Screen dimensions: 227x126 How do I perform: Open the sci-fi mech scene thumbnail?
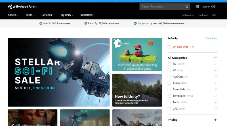[x=85, y=118]
